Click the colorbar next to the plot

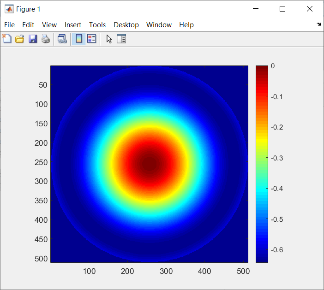pyautogui.click(x=262, y=164)
